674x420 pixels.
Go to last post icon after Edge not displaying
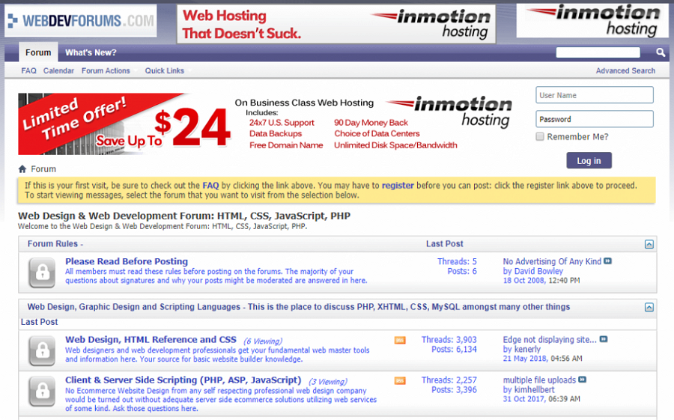click(x=604, y=339)
